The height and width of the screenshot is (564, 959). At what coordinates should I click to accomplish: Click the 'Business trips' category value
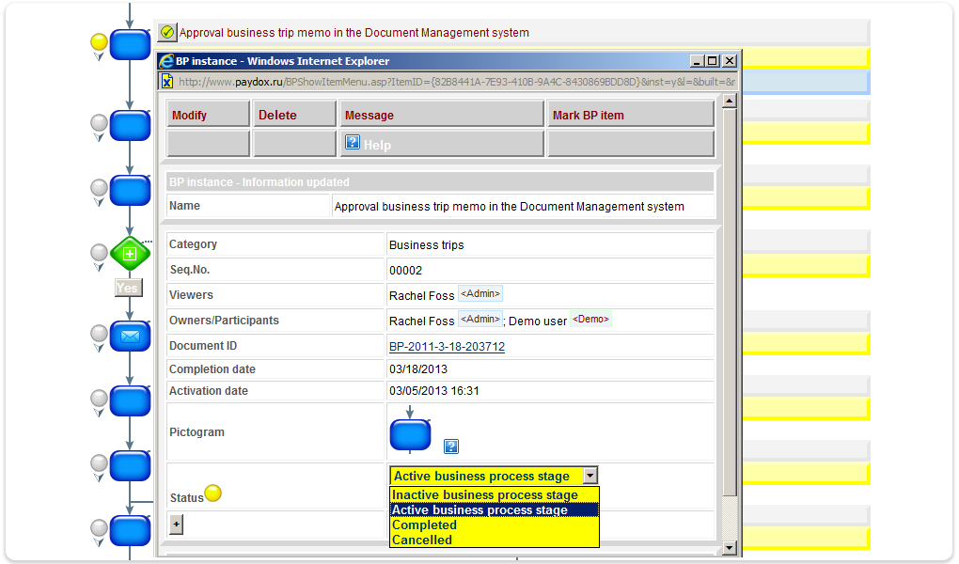[x=426, y=245]
